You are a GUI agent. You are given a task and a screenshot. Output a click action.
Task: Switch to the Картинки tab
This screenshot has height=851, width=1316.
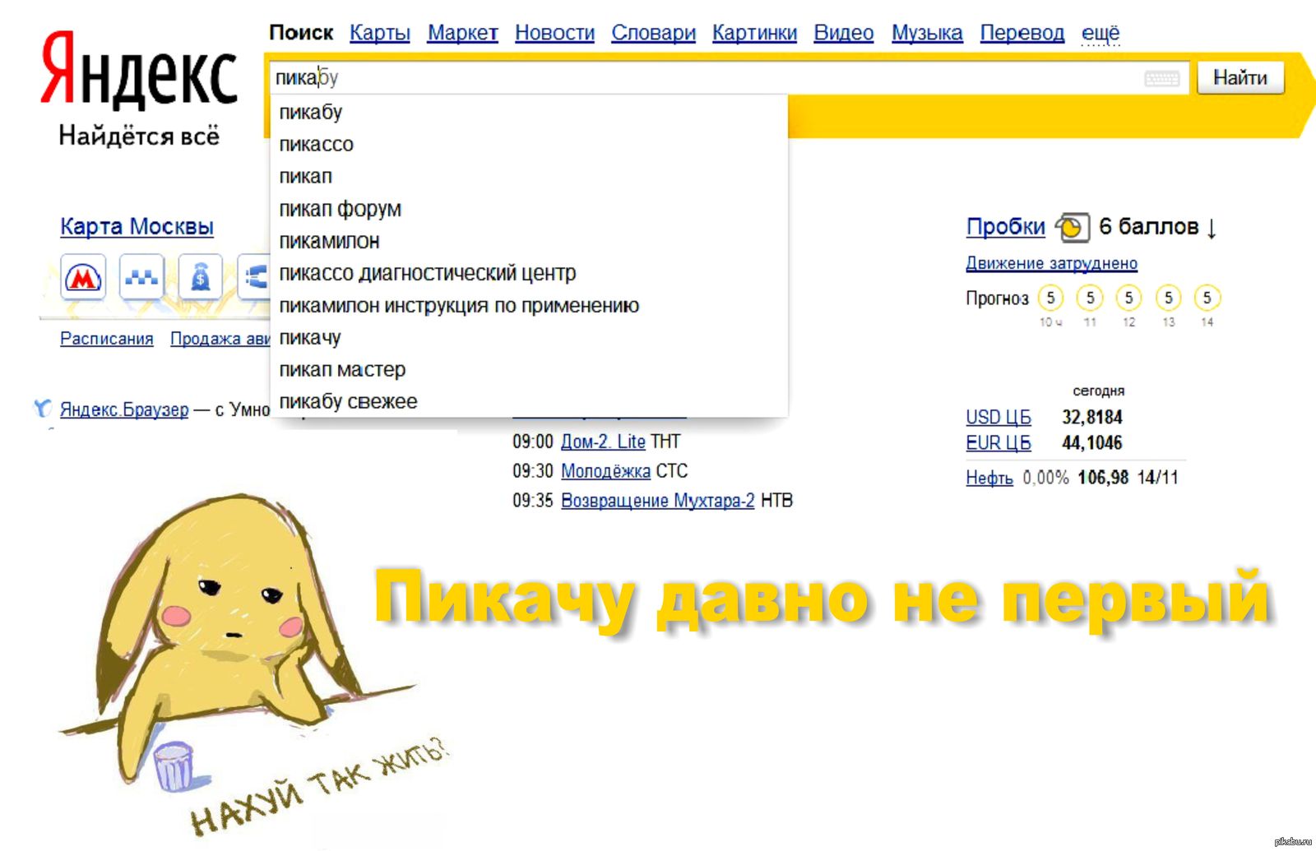coord(754,33)
